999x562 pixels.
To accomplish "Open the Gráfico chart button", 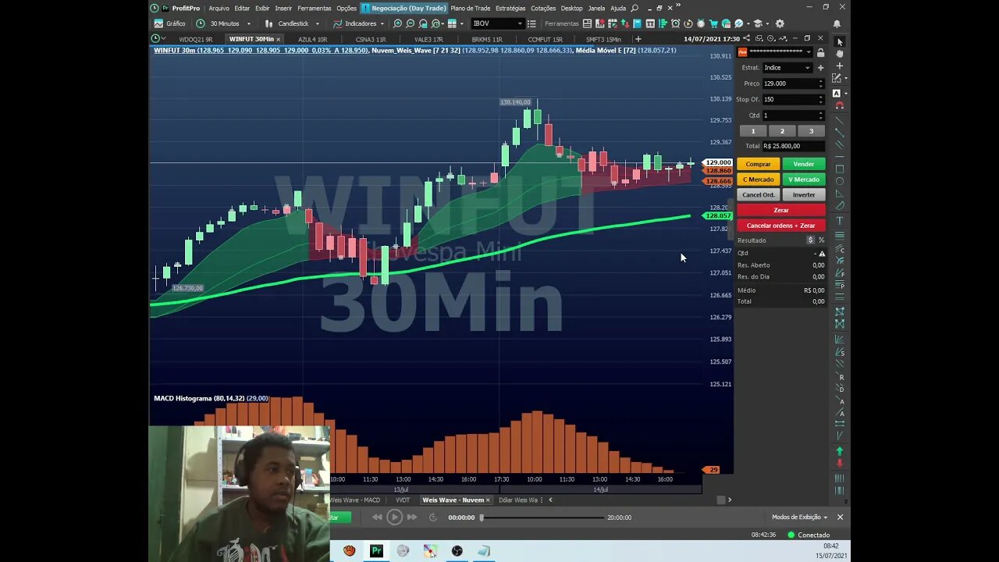I will click(170, 23).
